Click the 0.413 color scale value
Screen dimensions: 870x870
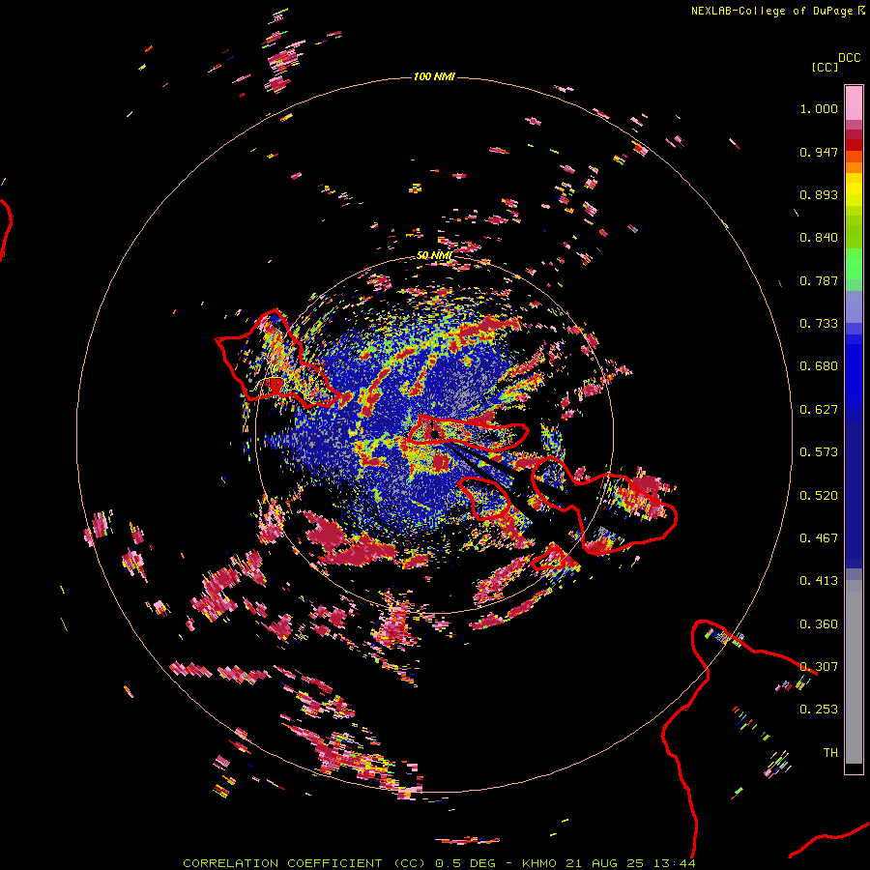(x=819, y=581)
